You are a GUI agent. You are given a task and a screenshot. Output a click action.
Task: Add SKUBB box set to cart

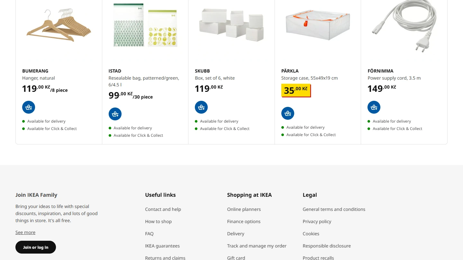tap(201, 107)
